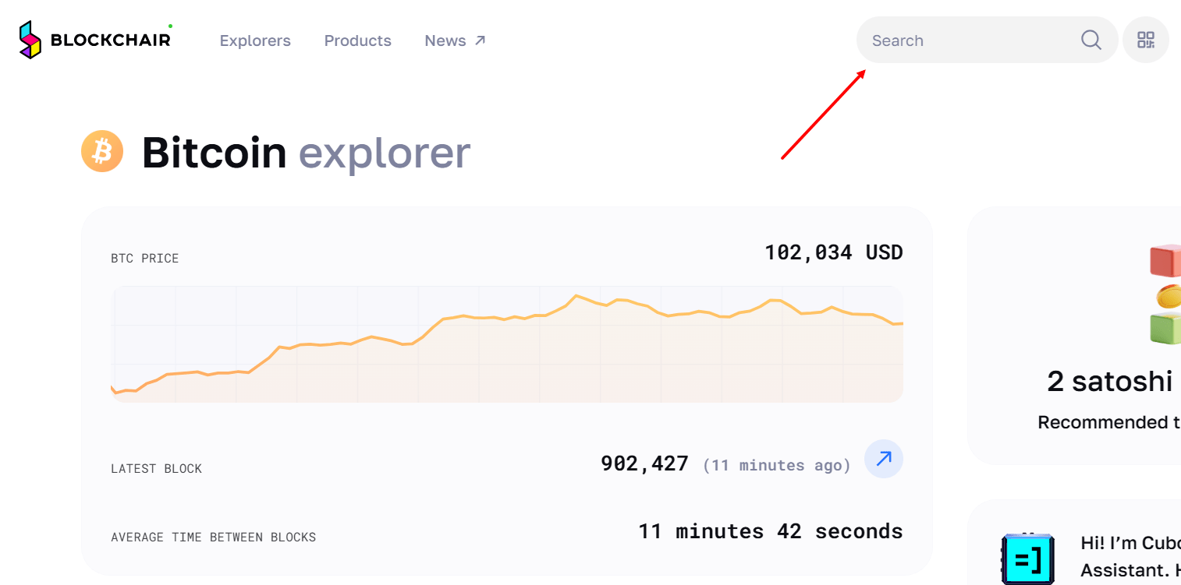The width and height of the screenshot is (1181, 585).
Task: Open latest block via blue arrow button
Action: tap(884, 459)
